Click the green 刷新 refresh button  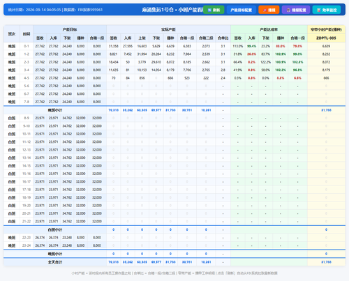(214, 10)
